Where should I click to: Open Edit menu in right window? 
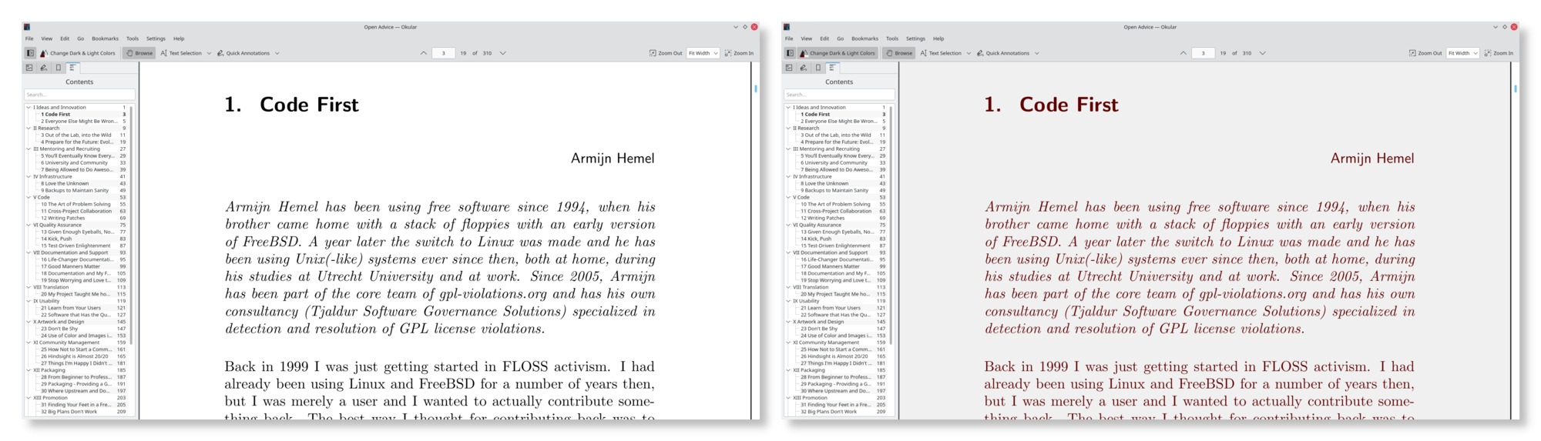[824, 38]
